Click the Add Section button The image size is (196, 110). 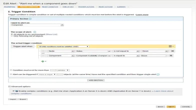coord(96,80)
